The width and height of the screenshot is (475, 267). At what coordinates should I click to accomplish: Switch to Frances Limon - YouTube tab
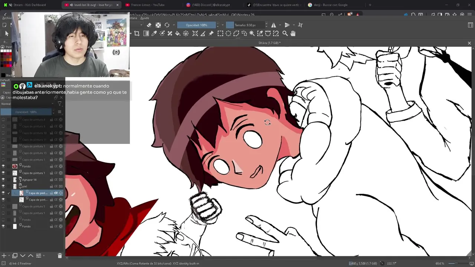(x=148, y=5)
